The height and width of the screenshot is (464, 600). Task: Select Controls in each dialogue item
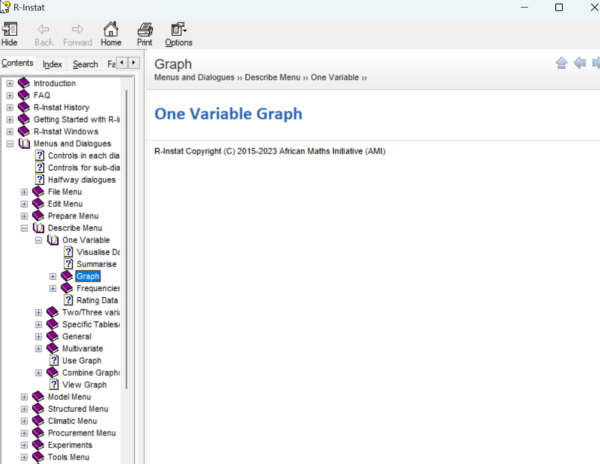click(83, 156)
